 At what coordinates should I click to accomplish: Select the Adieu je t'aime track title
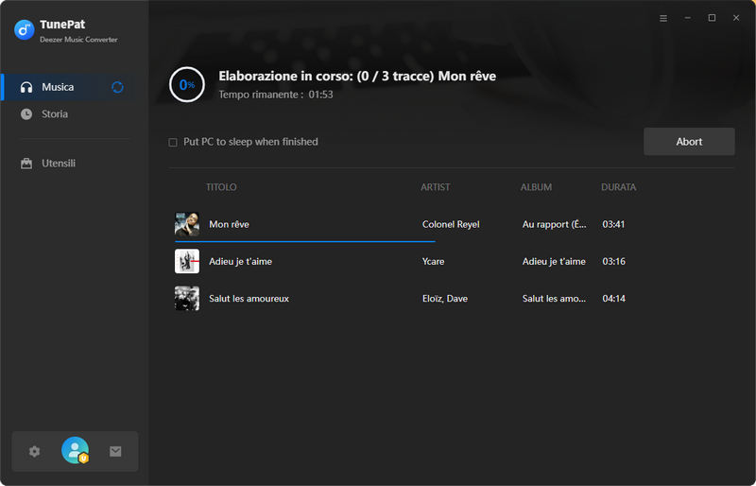[x=241, y=262]
